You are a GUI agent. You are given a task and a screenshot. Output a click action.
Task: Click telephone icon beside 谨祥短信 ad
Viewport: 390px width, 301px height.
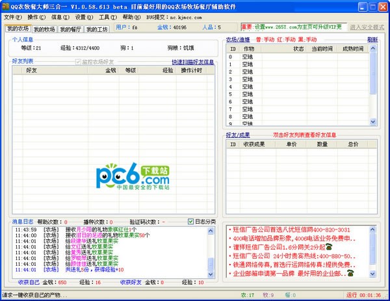(x=329, y=246)
